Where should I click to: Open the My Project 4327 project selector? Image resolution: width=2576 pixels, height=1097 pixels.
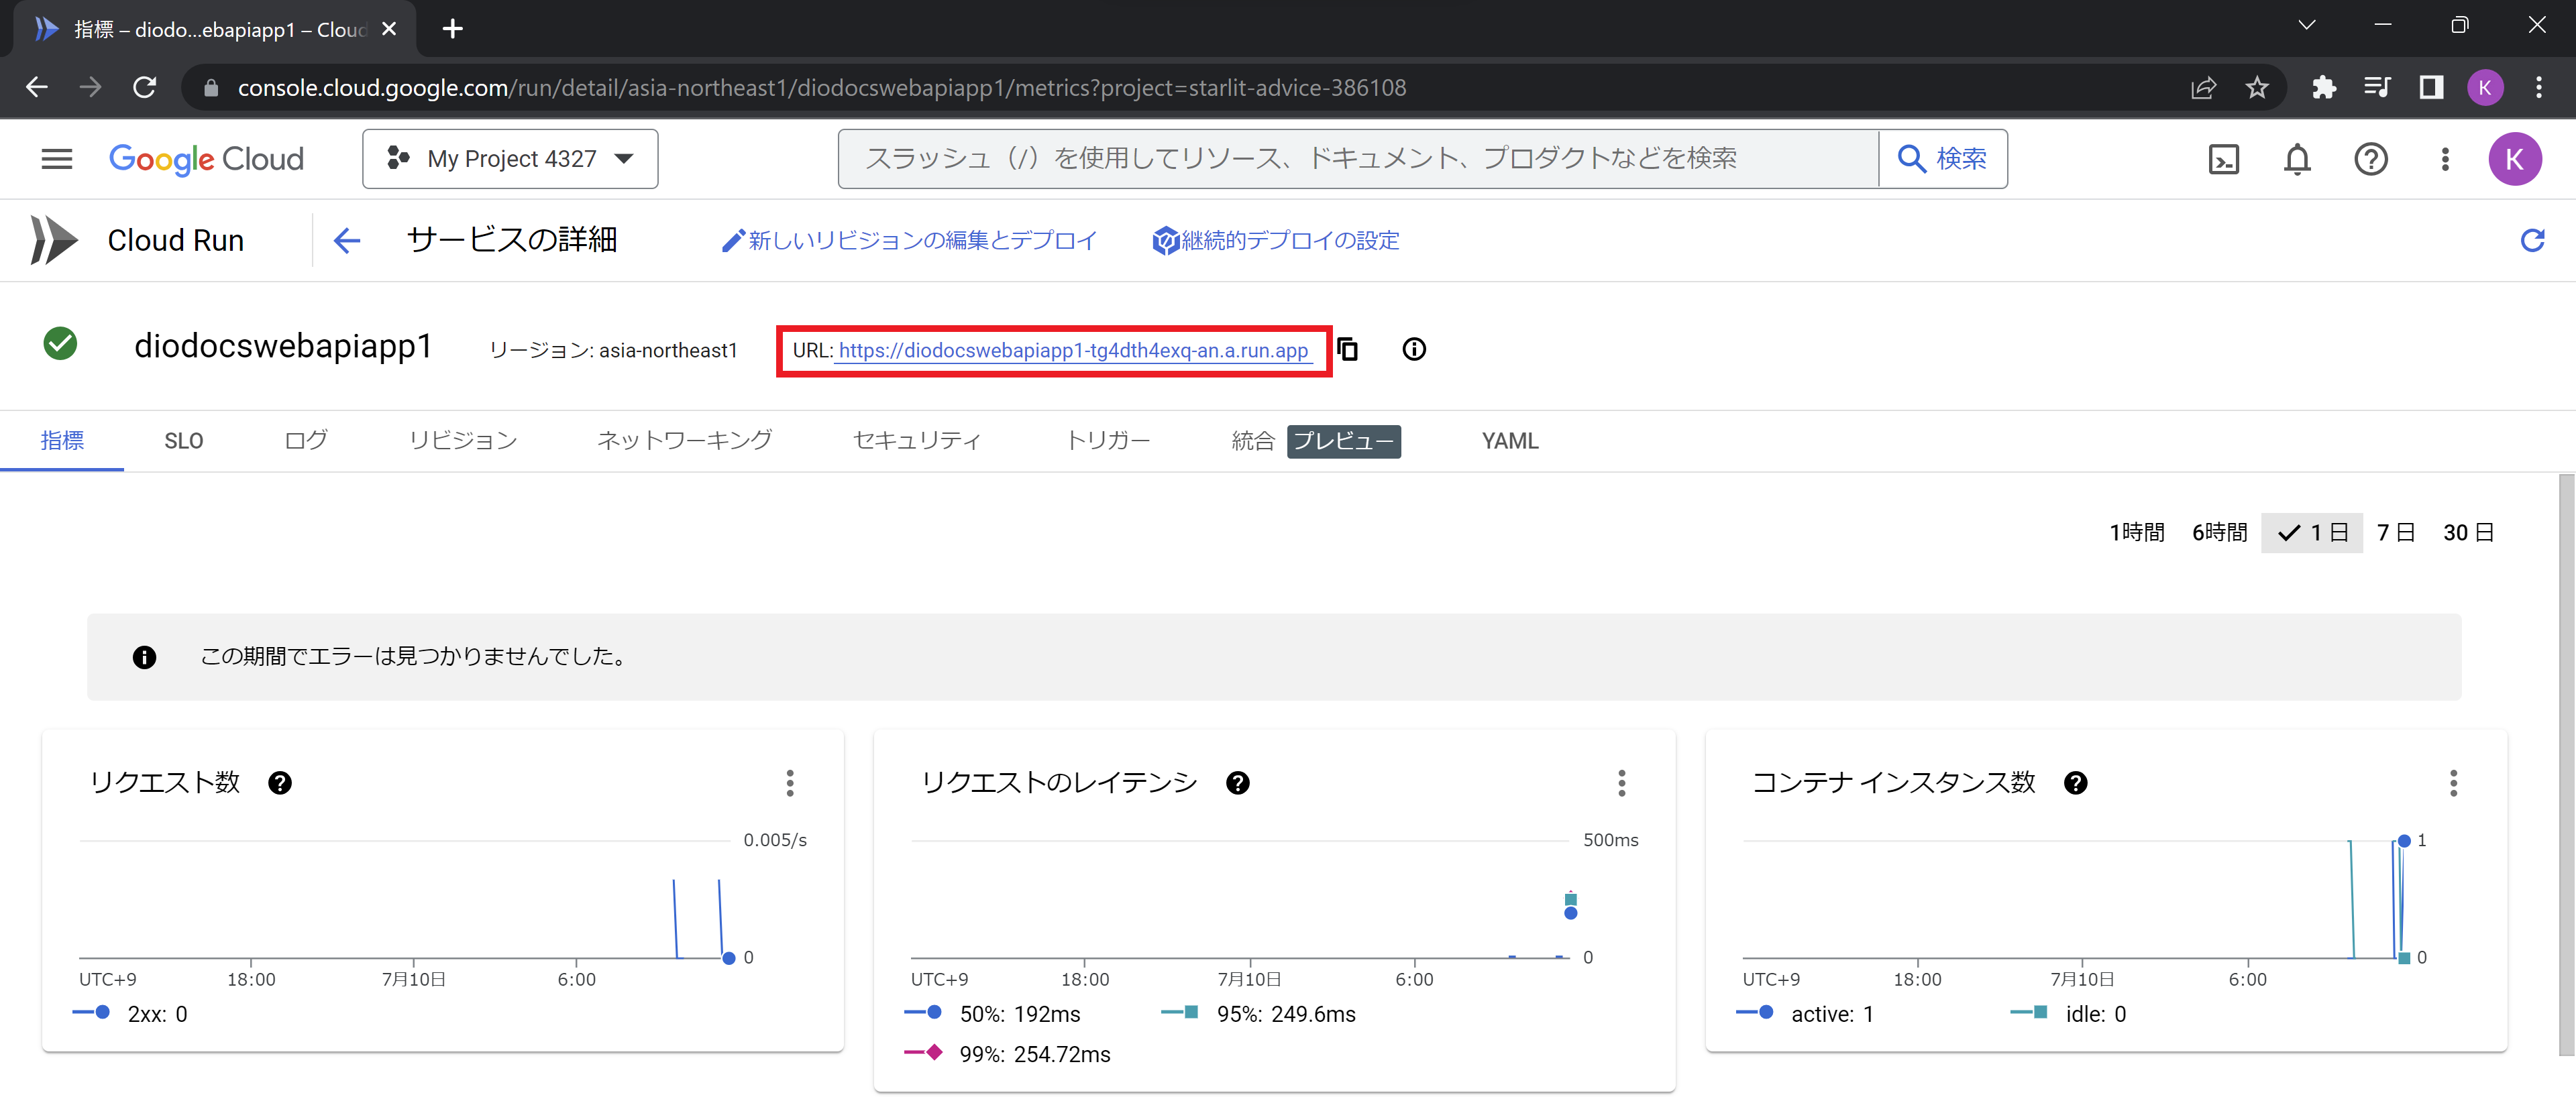pyautogui.click(x=510, y=159)
